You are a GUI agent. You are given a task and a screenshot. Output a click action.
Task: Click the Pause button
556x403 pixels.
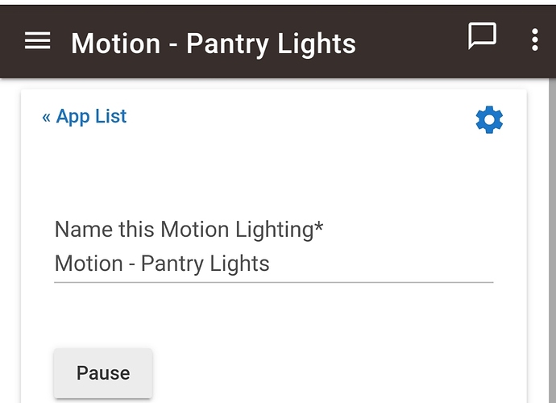tap(103, 373)
